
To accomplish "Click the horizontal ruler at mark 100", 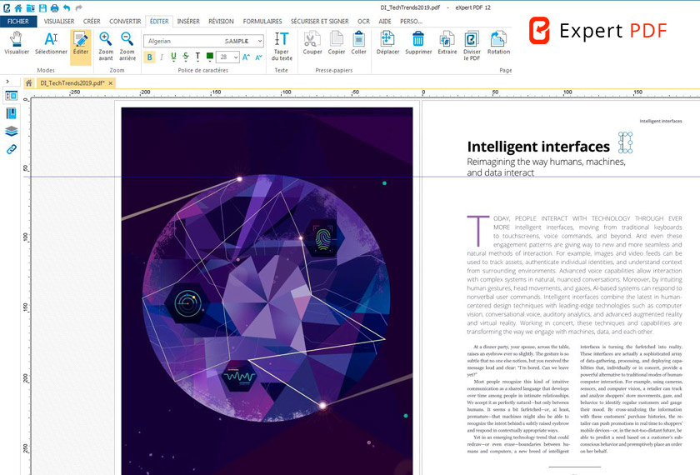I will (567, 92).
